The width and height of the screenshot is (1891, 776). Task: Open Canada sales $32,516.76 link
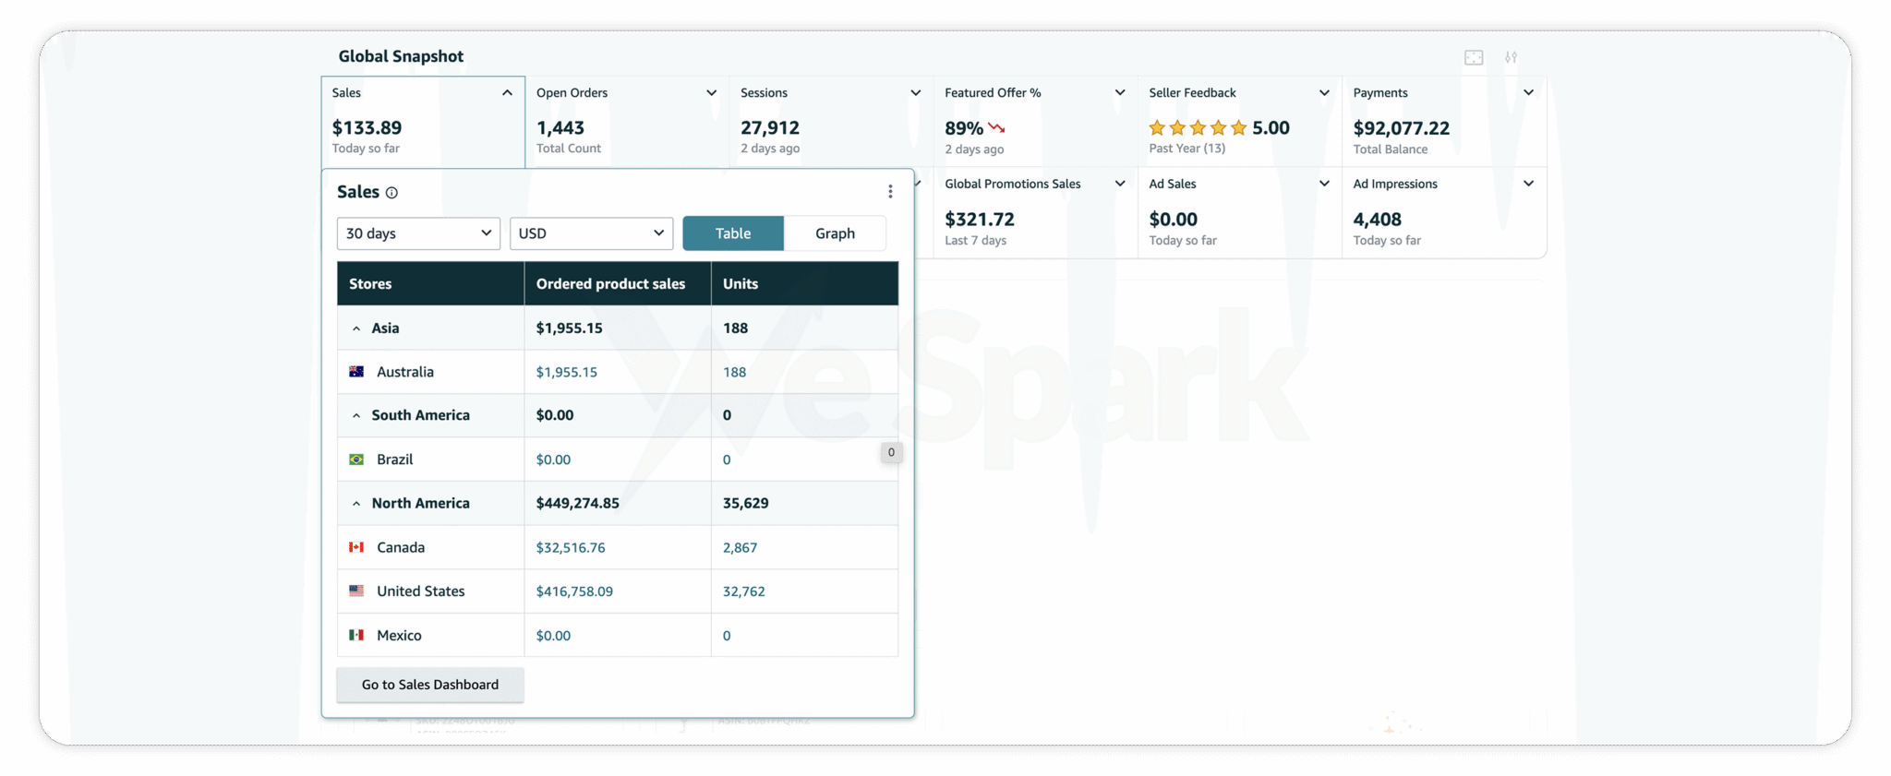click(x=571, y=547)
